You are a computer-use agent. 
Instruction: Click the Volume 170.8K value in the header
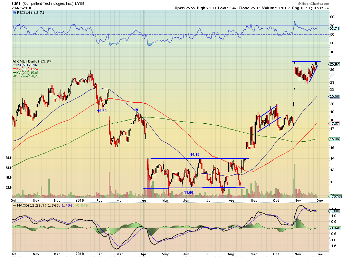point(276,8)
